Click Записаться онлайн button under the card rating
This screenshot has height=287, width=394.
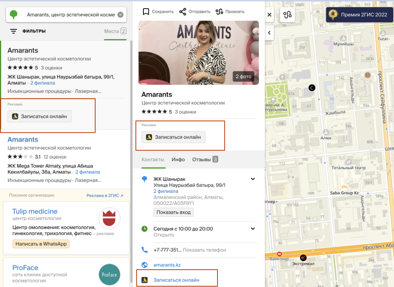[173, 137]
